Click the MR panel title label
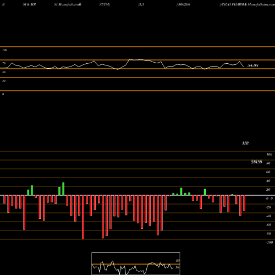 (245, 143)
